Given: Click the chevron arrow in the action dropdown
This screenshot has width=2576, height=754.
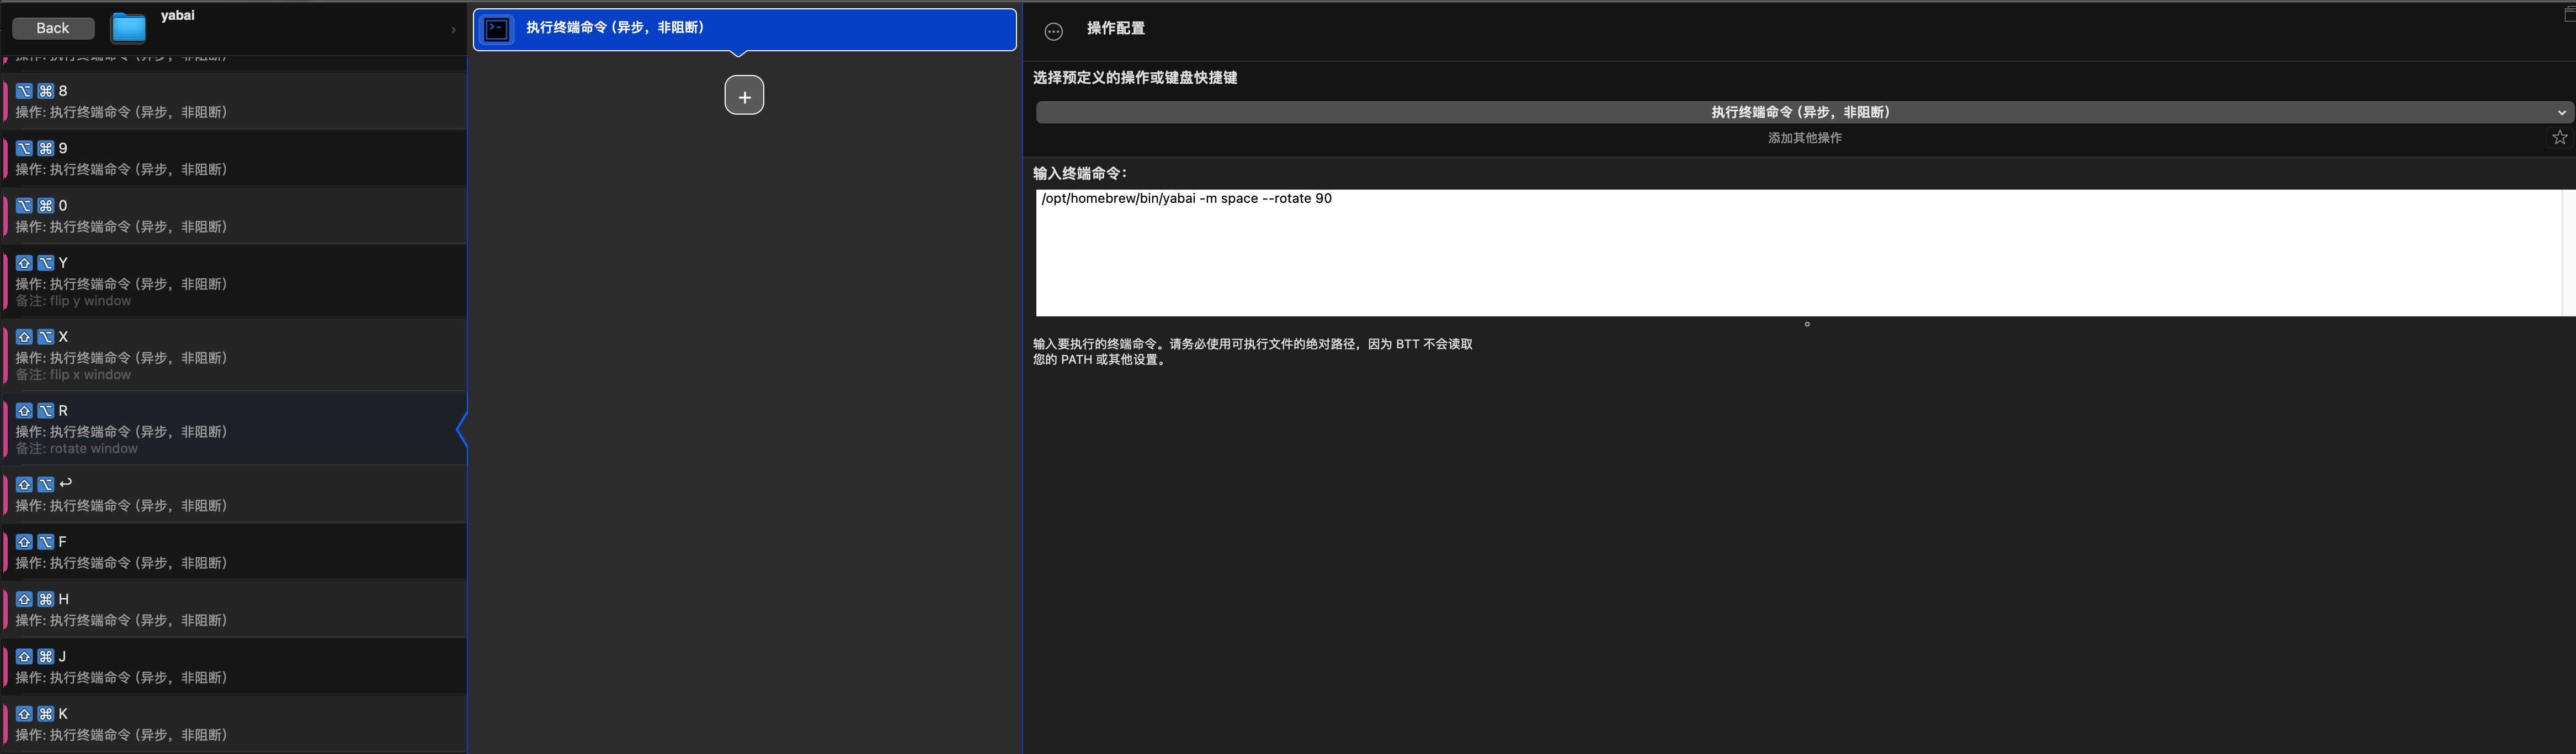Looking at the screenshot, I should tap(2561, 113).
